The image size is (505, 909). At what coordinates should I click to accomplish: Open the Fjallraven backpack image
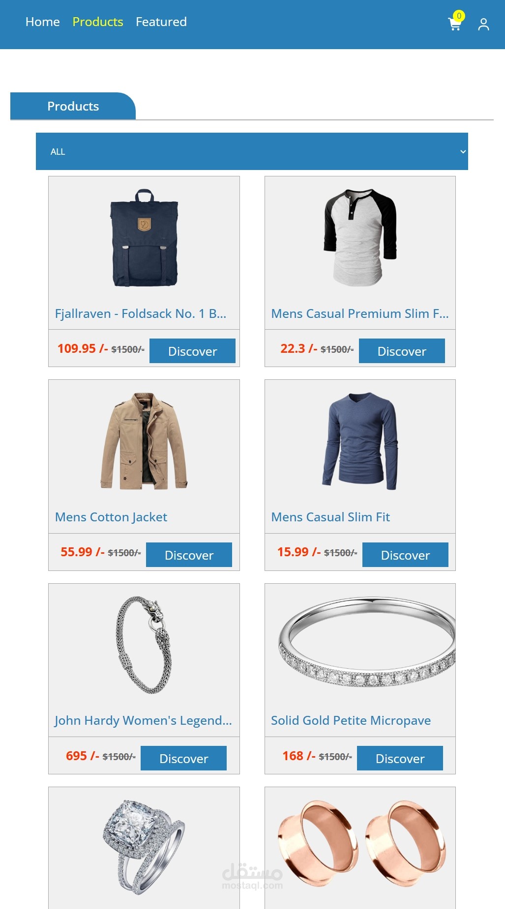(x=144, y=238)
